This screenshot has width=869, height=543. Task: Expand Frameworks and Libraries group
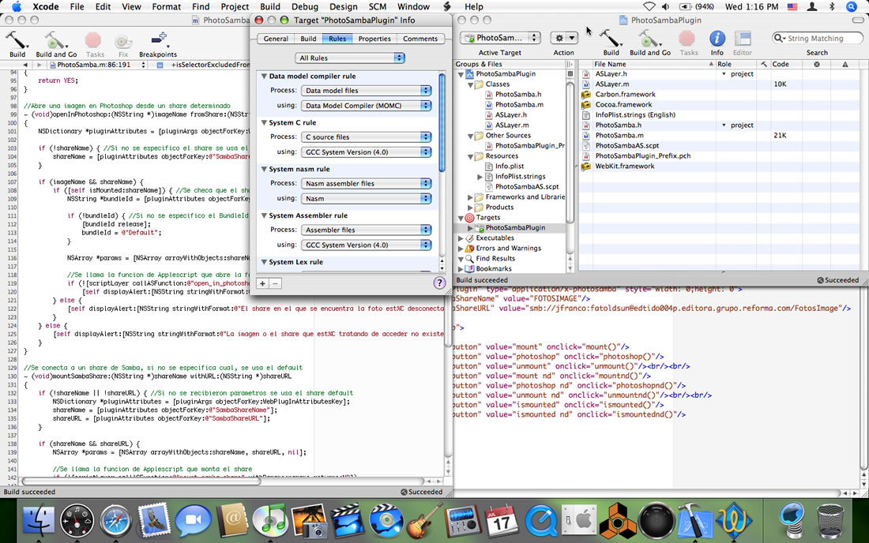470,197
